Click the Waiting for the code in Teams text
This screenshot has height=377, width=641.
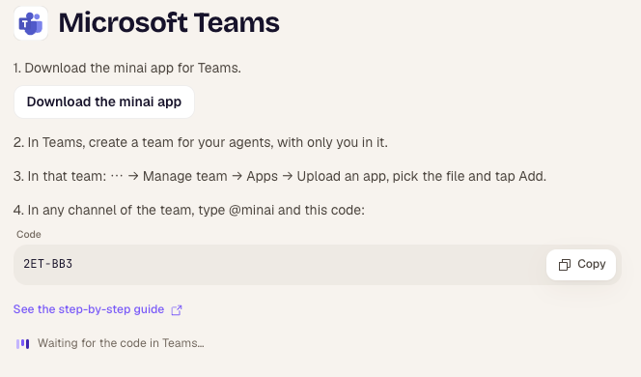tap(121, 343)
